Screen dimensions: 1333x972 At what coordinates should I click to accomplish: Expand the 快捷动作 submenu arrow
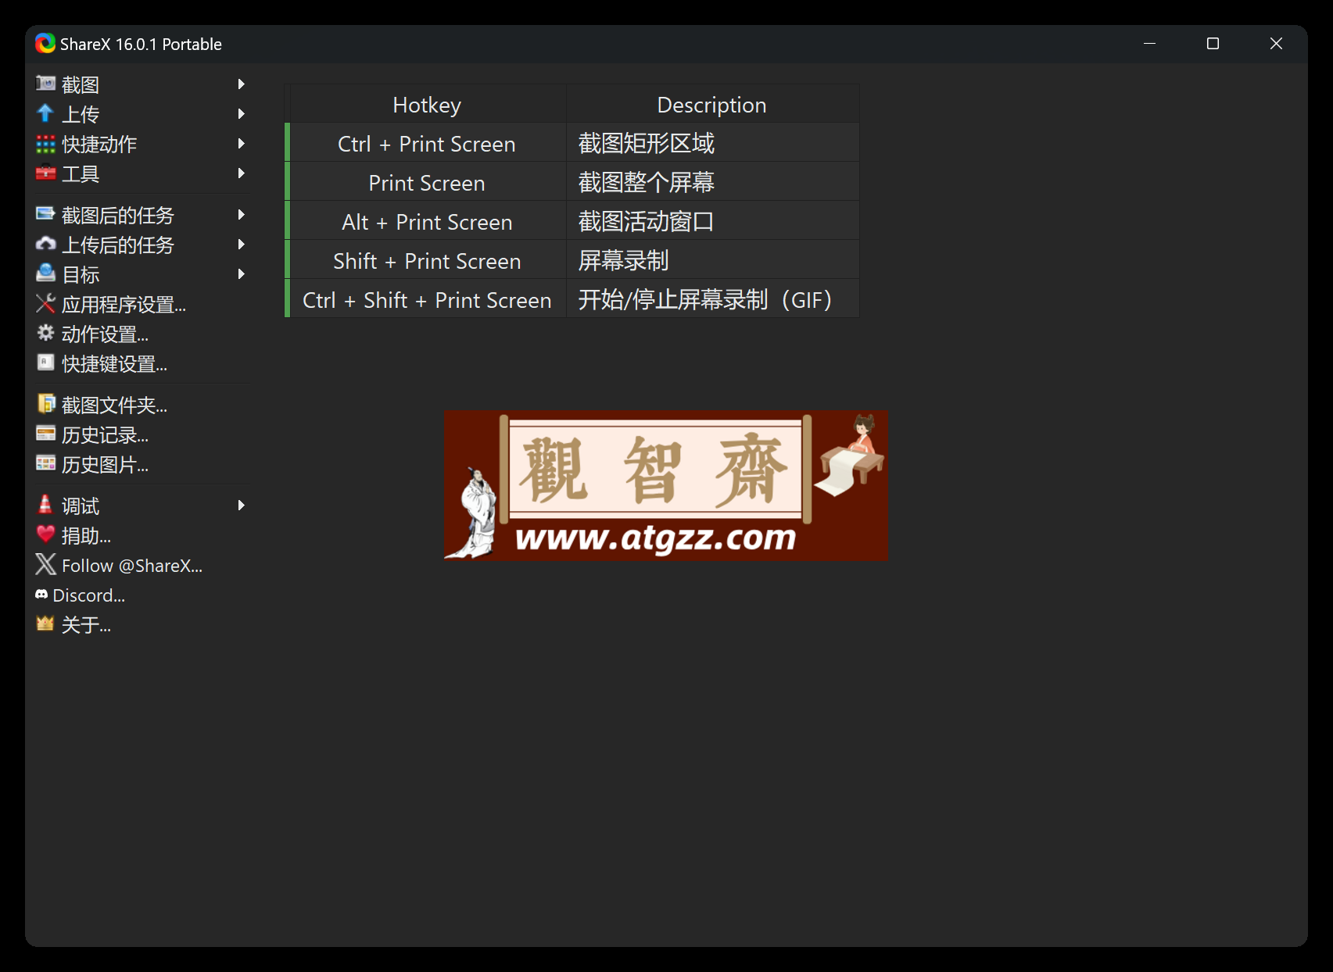242,144
